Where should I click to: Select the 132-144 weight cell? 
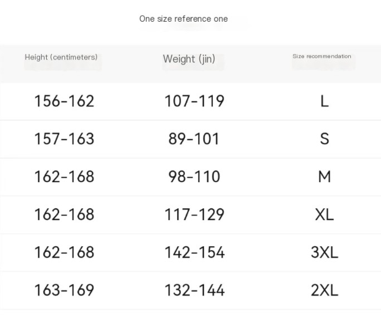tap(194, 290)
